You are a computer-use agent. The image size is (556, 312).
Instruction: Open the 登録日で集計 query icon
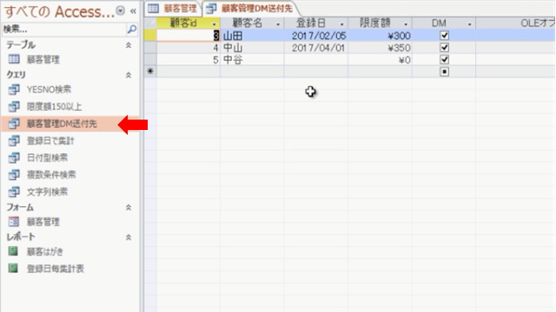click(x=14, y=140)
